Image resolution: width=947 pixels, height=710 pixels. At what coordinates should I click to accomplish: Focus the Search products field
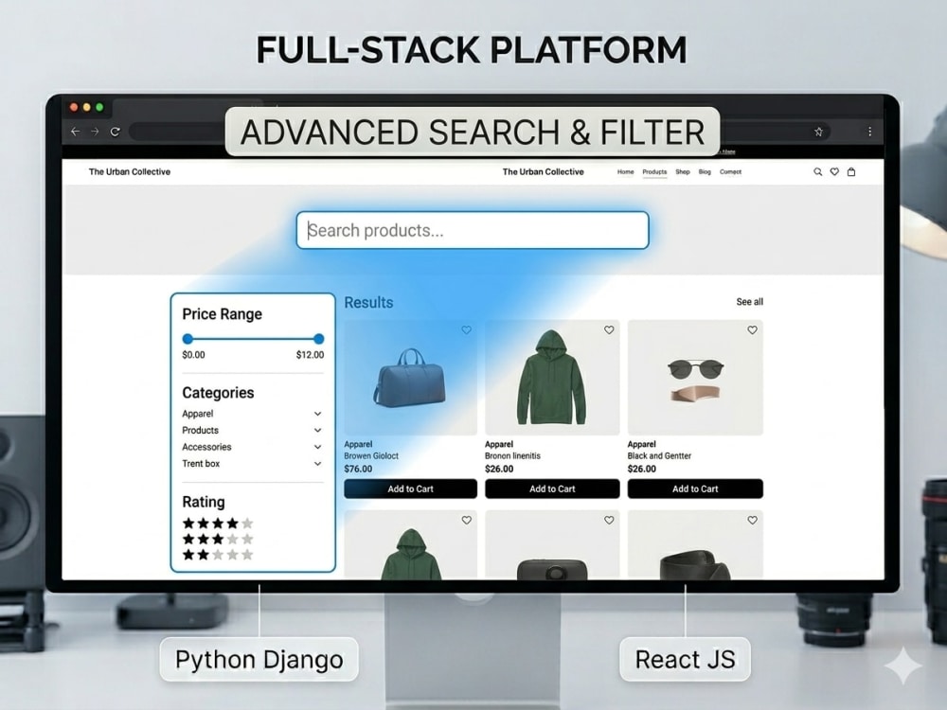pyautogui.click(x=473, y=230)
